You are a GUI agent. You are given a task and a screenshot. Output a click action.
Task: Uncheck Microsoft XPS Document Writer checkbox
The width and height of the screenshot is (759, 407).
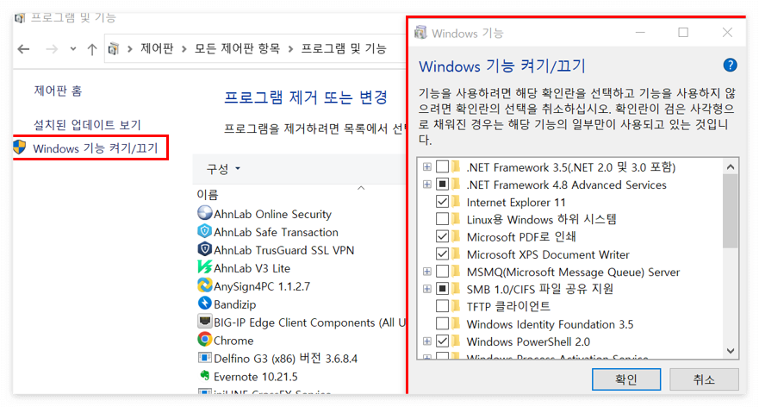(442, 254)
